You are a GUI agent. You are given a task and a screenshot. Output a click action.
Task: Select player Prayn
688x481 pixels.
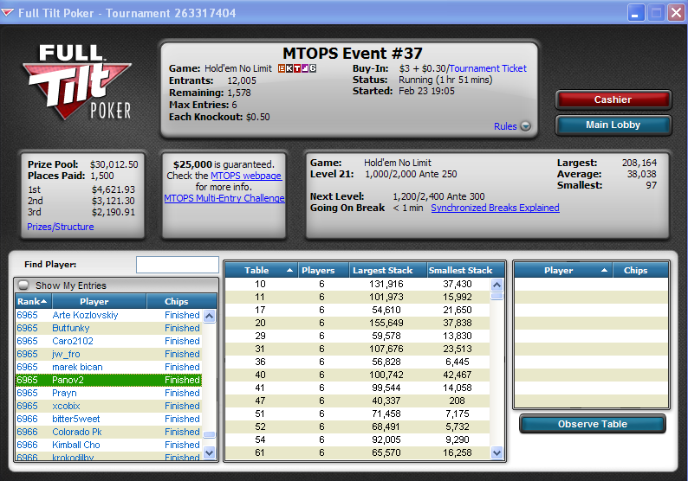(x=109, y=393)
